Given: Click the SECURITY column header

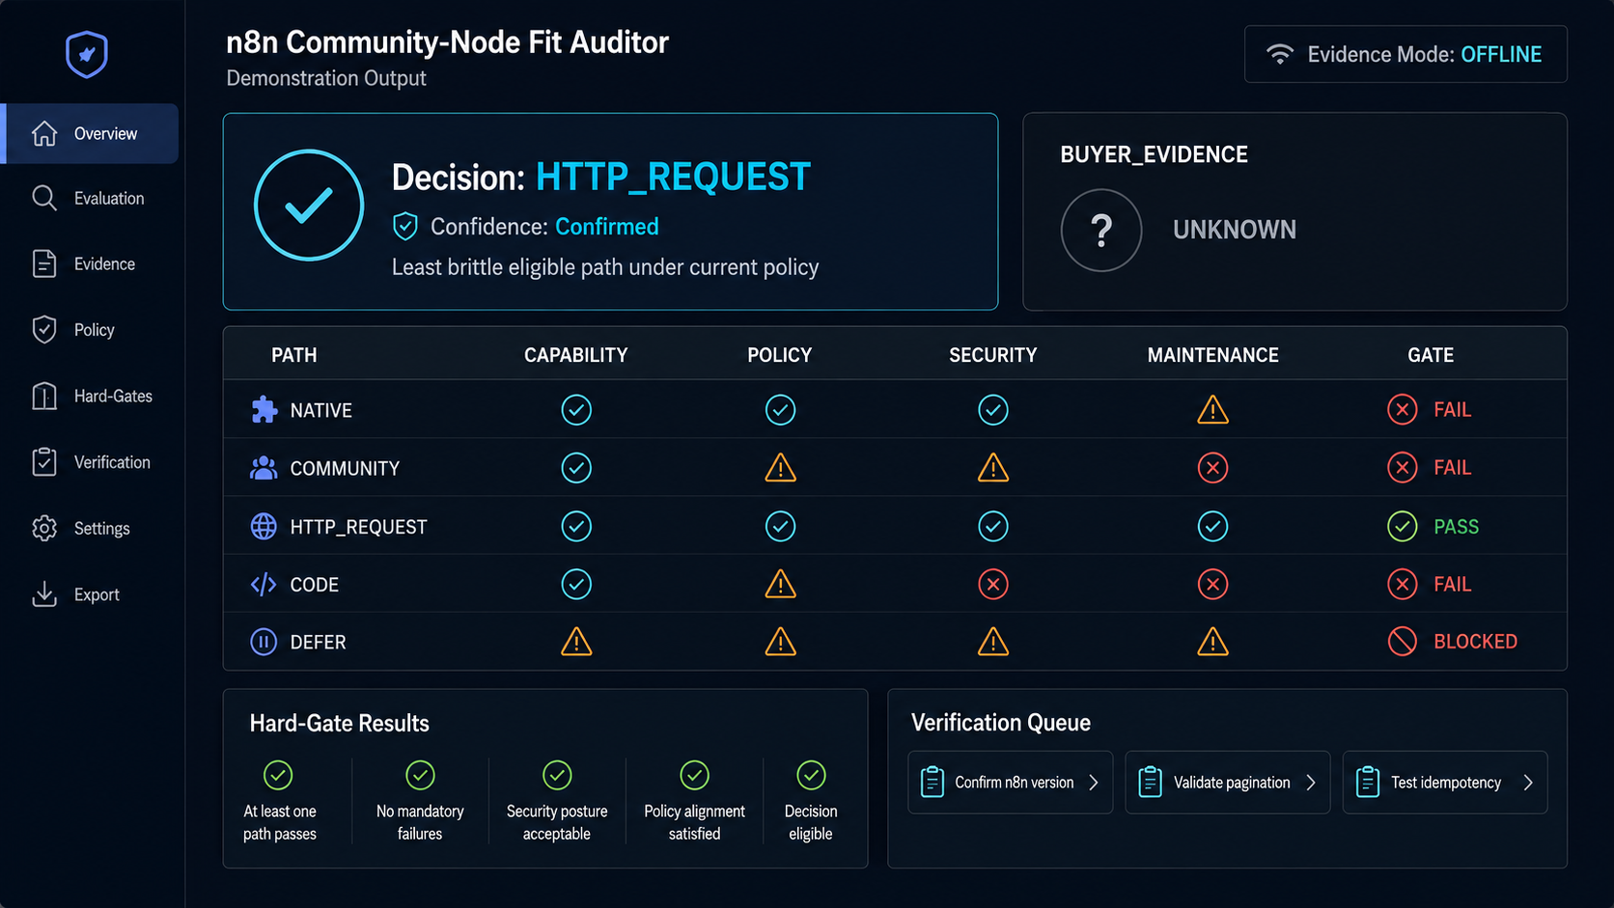Looking at the screenshot, I should coord(993,355).
